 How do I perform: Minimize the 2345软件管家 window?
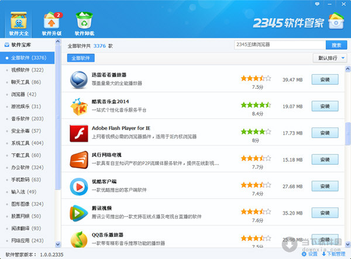coord(329,4)
